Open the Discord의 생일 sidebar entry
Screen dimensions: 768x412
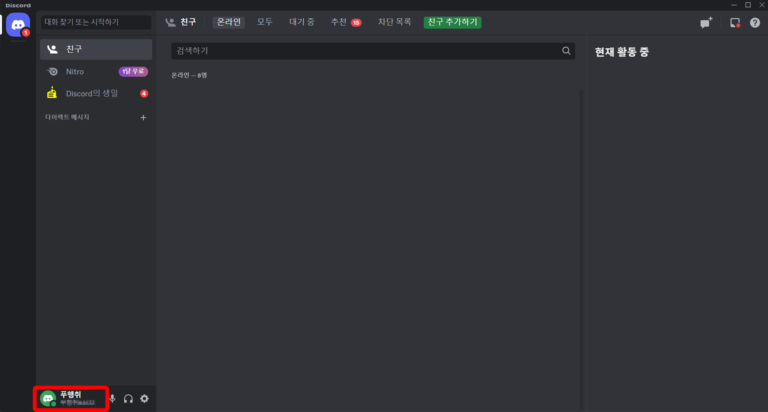click(x=96, y=94)
